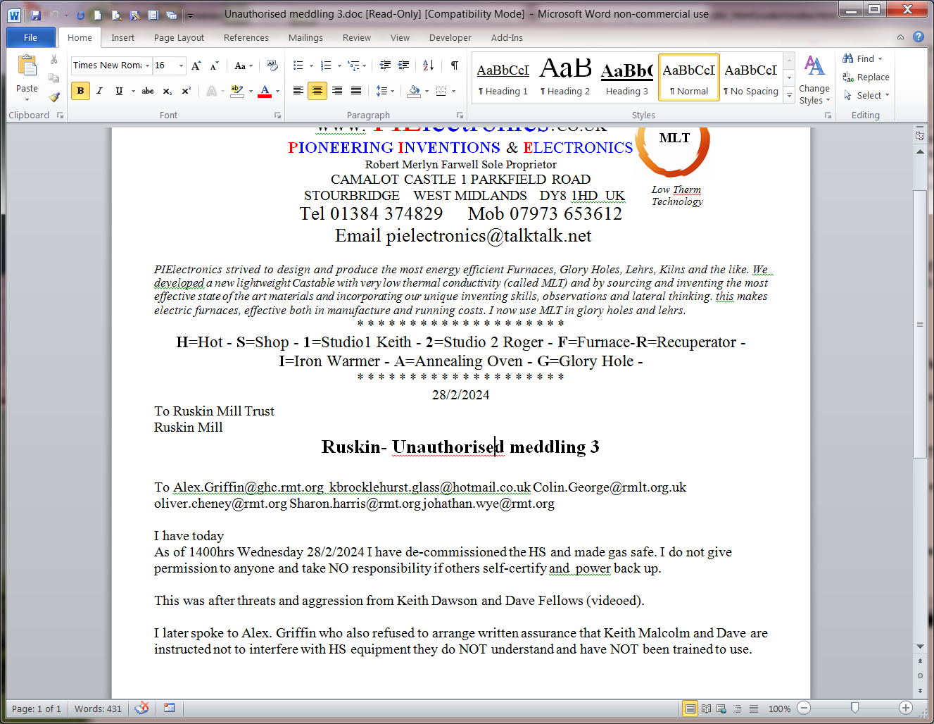
Task: Open Paragraph dialog launcher
Action: tap(460, 115)
